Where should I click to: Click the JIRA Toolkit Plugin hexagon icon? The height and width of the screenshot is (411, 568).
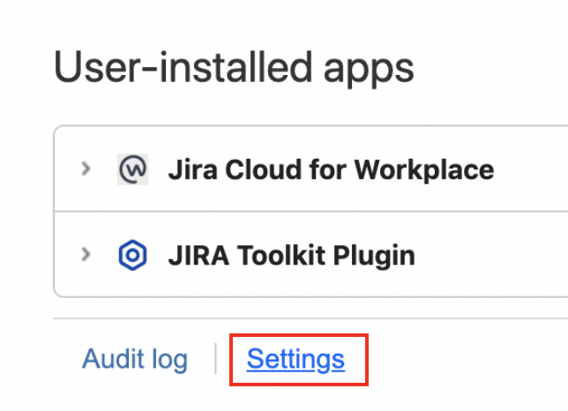click(x=132, y=255)
